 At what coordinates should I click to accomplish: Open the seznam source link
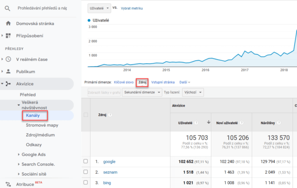pyautogui.click(x=110, y=172)
